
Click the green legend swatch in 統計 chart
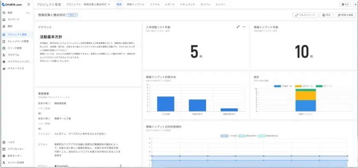[x=319, y=86]
